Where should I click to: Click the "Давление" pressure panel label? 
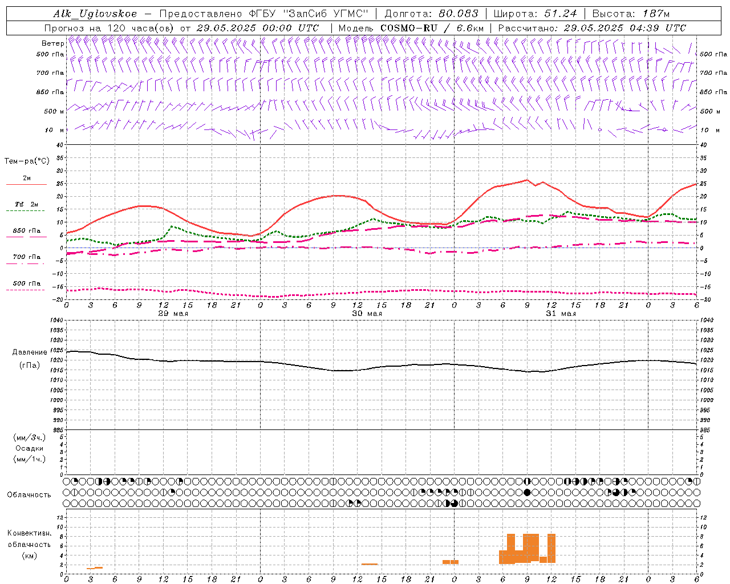(30, 352)
